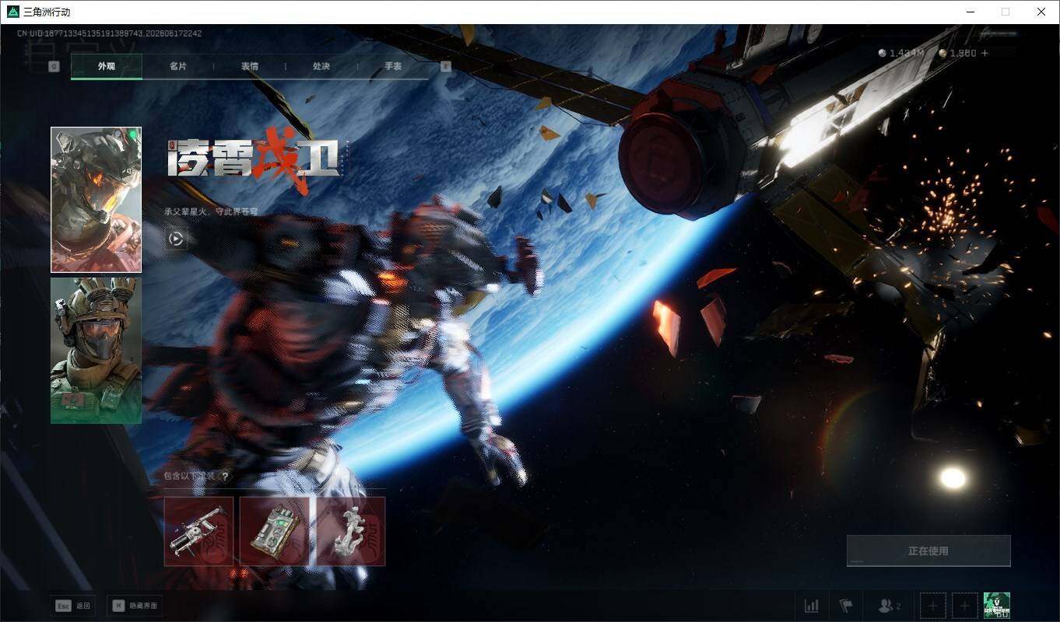Open the 表情 tab

click(x=250, y=66)
